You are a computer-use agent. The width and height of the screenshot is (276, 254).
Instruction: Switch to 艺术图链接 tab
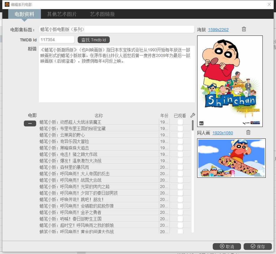tap(102, 14)
